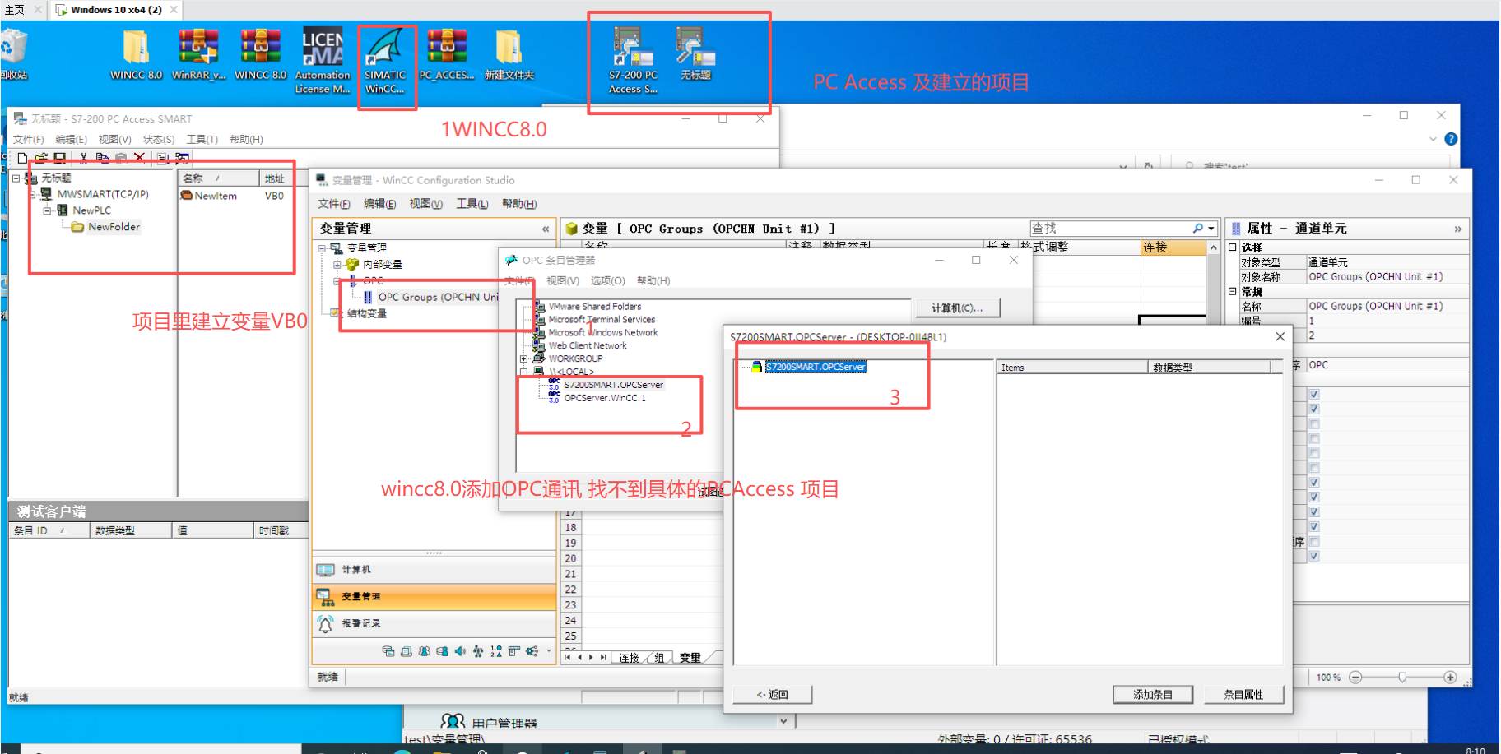The height and width of the screenshot is (754, 1501).
Task: Collapse the 属性 properties panel with »
Action: click(x=1457, y=229)
